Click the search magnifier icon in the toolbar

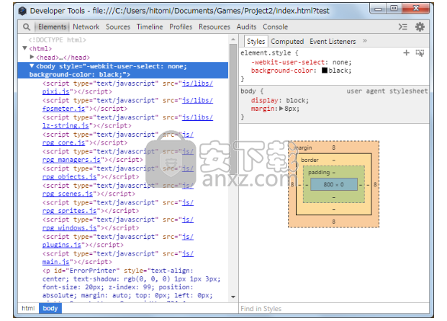tap(26, 27)
